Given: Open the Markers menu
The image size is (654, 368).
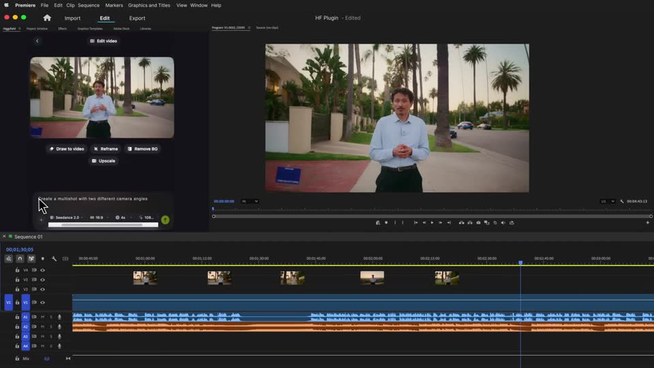Looking at the screenshot, I should (x=114, y=5).
